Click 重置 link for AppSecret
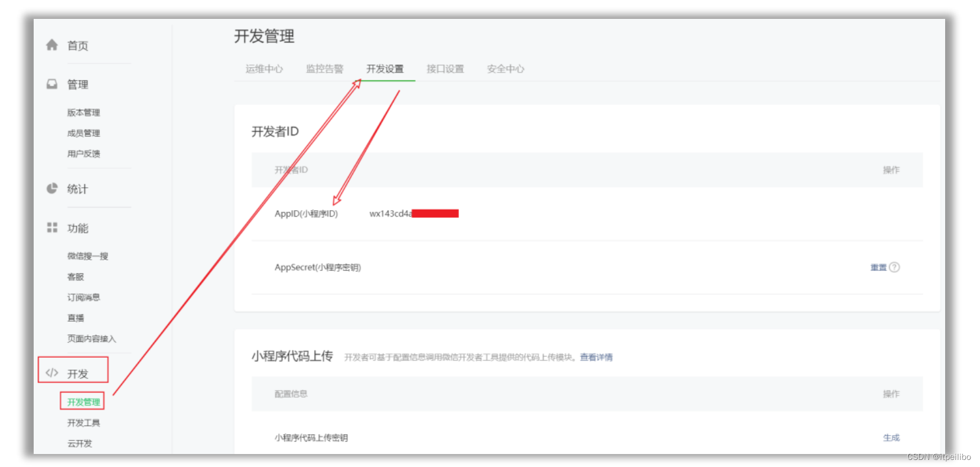The height and width of the screenshot is (467, 980). tap(878, 267)
